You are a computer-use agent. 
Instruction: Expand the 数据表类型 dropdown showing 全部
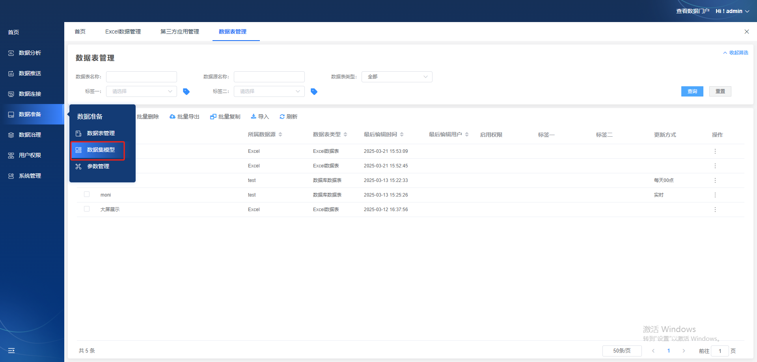point(397,77)
